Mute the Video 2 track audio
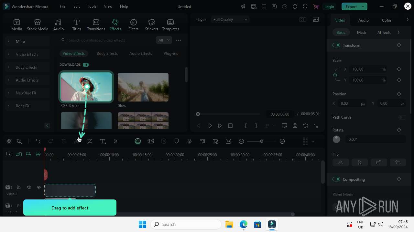This screenshot has width=414, height=232. (x=29, y=187)
